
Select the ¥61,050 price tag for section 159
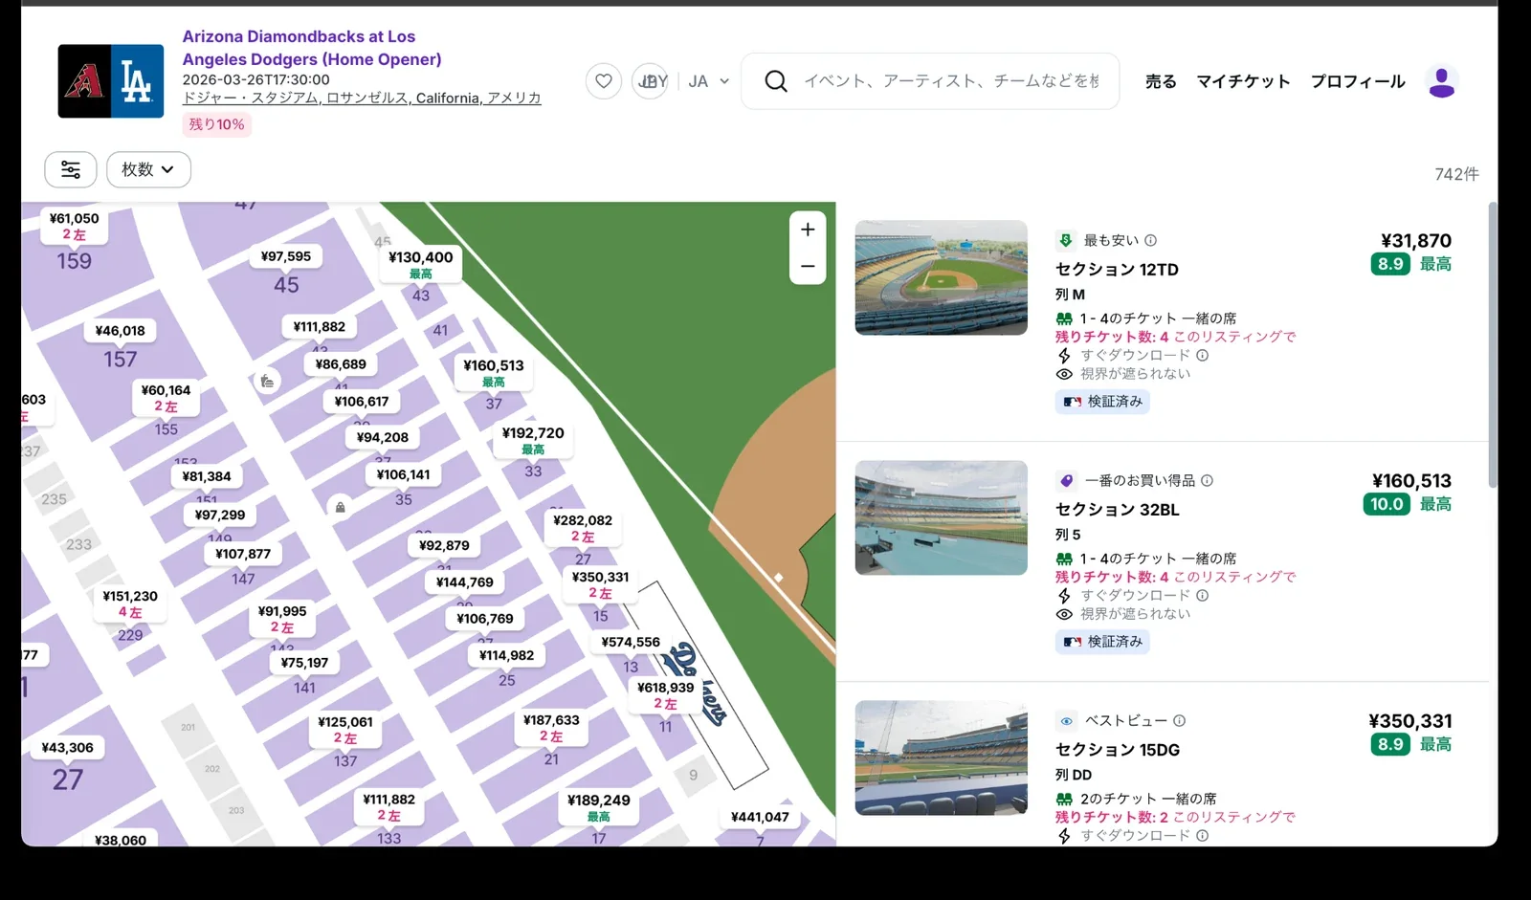(x=75, y=226)
